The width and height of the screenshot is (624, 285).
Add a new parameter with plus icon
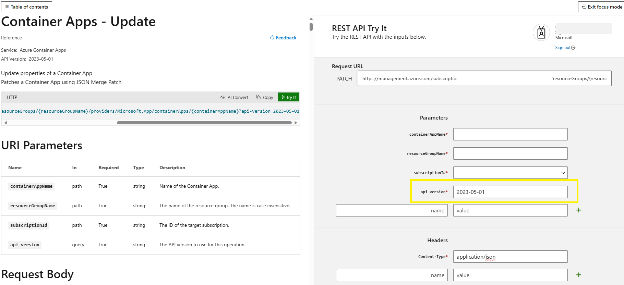point(579,210)
